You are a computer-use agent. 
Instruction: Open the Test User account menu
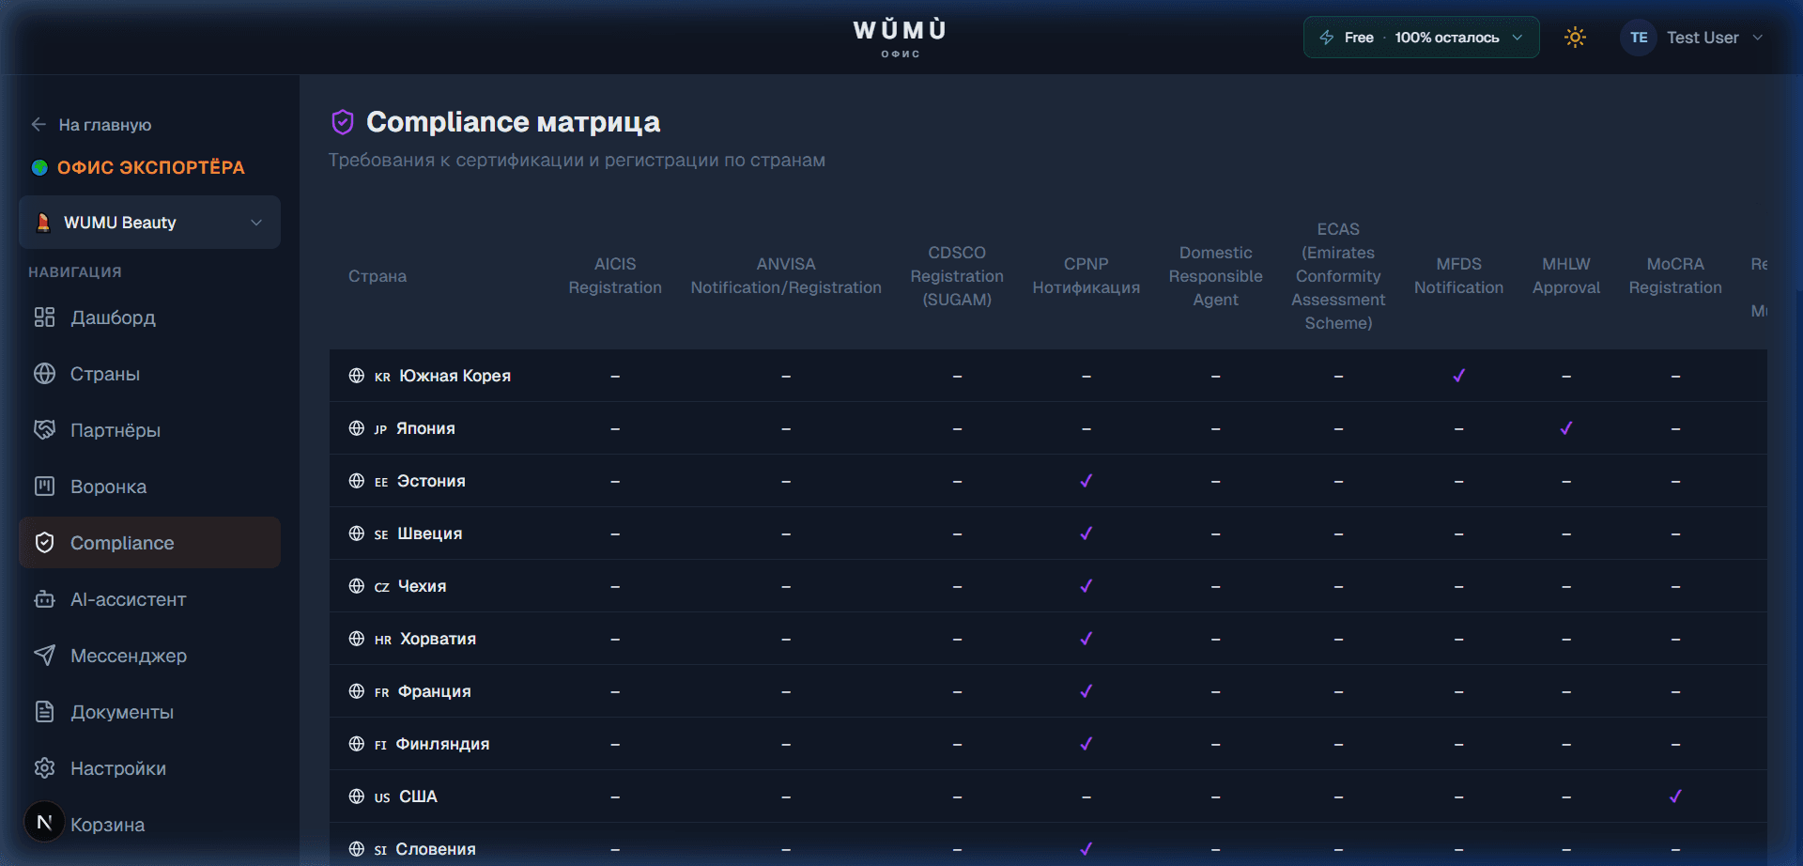click(1692, 38)
